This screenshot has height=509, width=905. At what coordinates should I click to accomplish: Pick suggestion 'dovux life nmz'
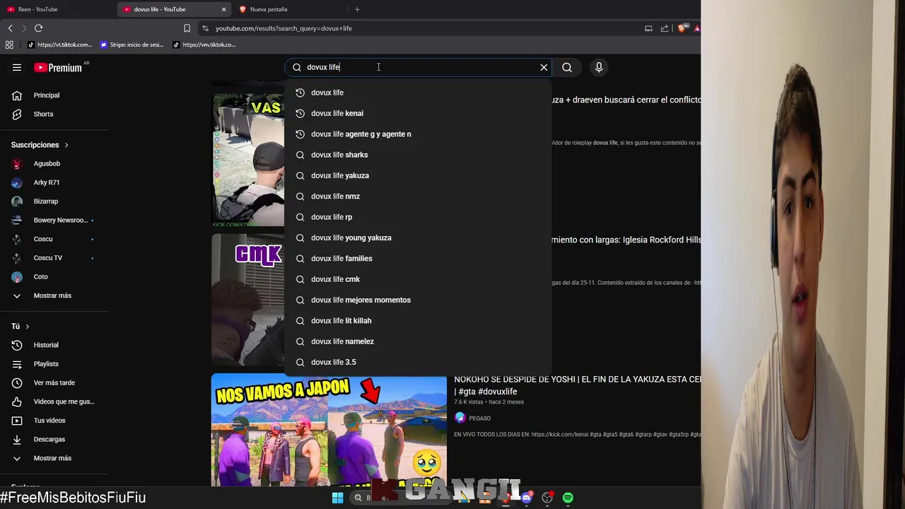click(x=417, y=196)
